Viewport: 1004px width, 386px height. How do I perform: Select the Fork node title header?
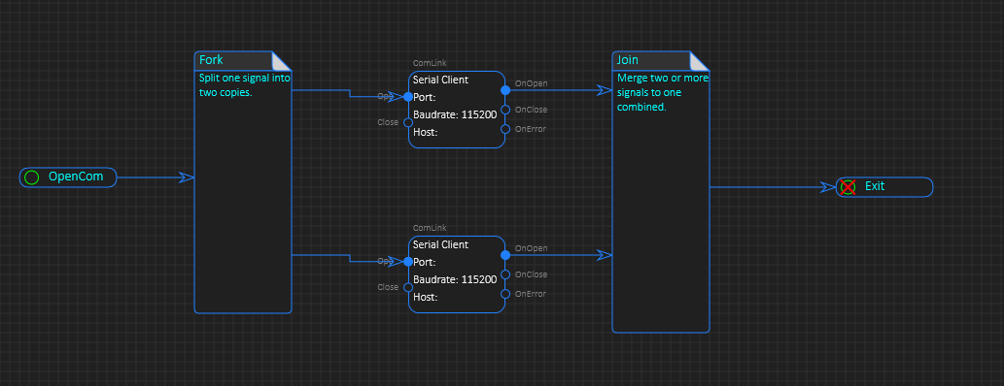(211, 60)
